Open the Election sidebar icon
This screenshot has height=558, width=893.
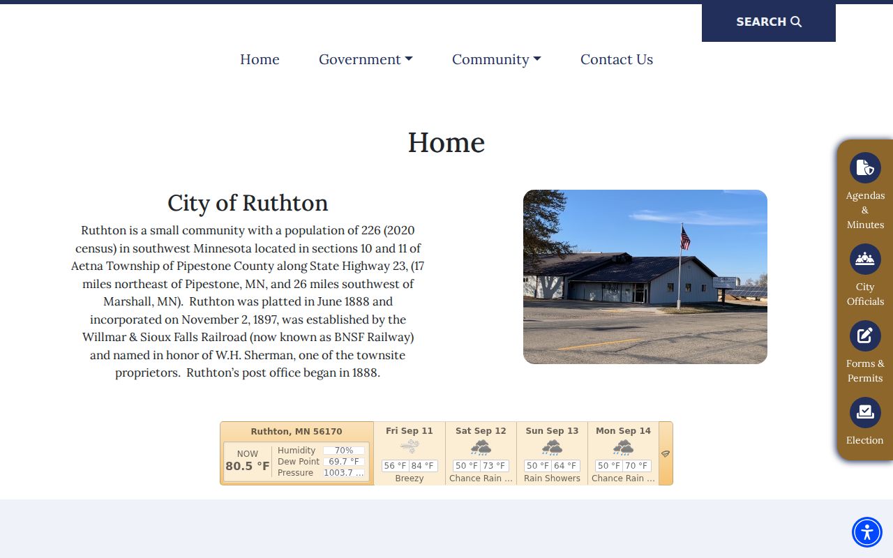(x=865, y=412)
